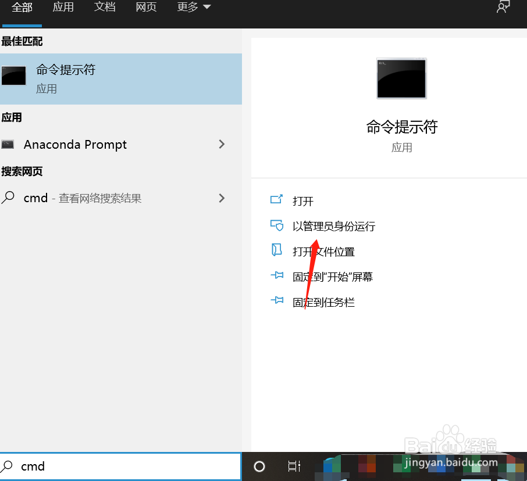Screen dimensions: 527x481
Task: Open Cortana circle icon on taskbar
Action: click(259, 466)
